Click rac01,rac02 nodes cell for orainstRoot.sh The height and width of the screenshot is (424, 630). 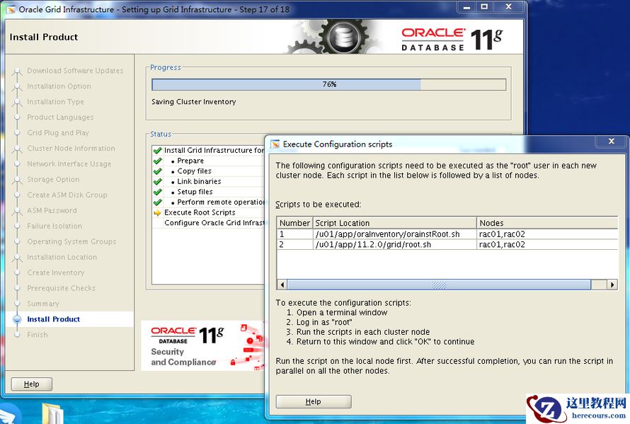click(547, 234)
